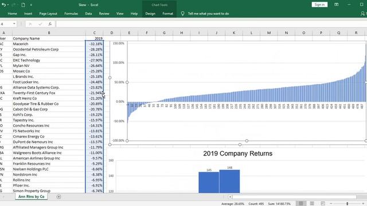Click the zoom out minus icon

(331, 204)
